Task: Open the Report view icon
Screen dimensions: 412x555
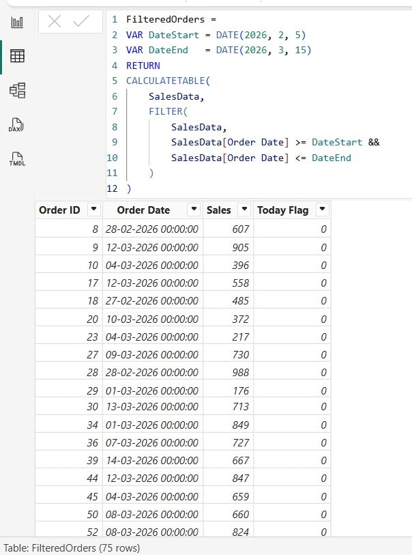Action: [x=17, y=23]
